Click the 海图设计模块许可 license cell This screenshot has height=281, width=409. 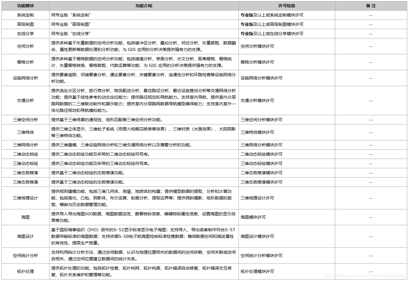287,236
